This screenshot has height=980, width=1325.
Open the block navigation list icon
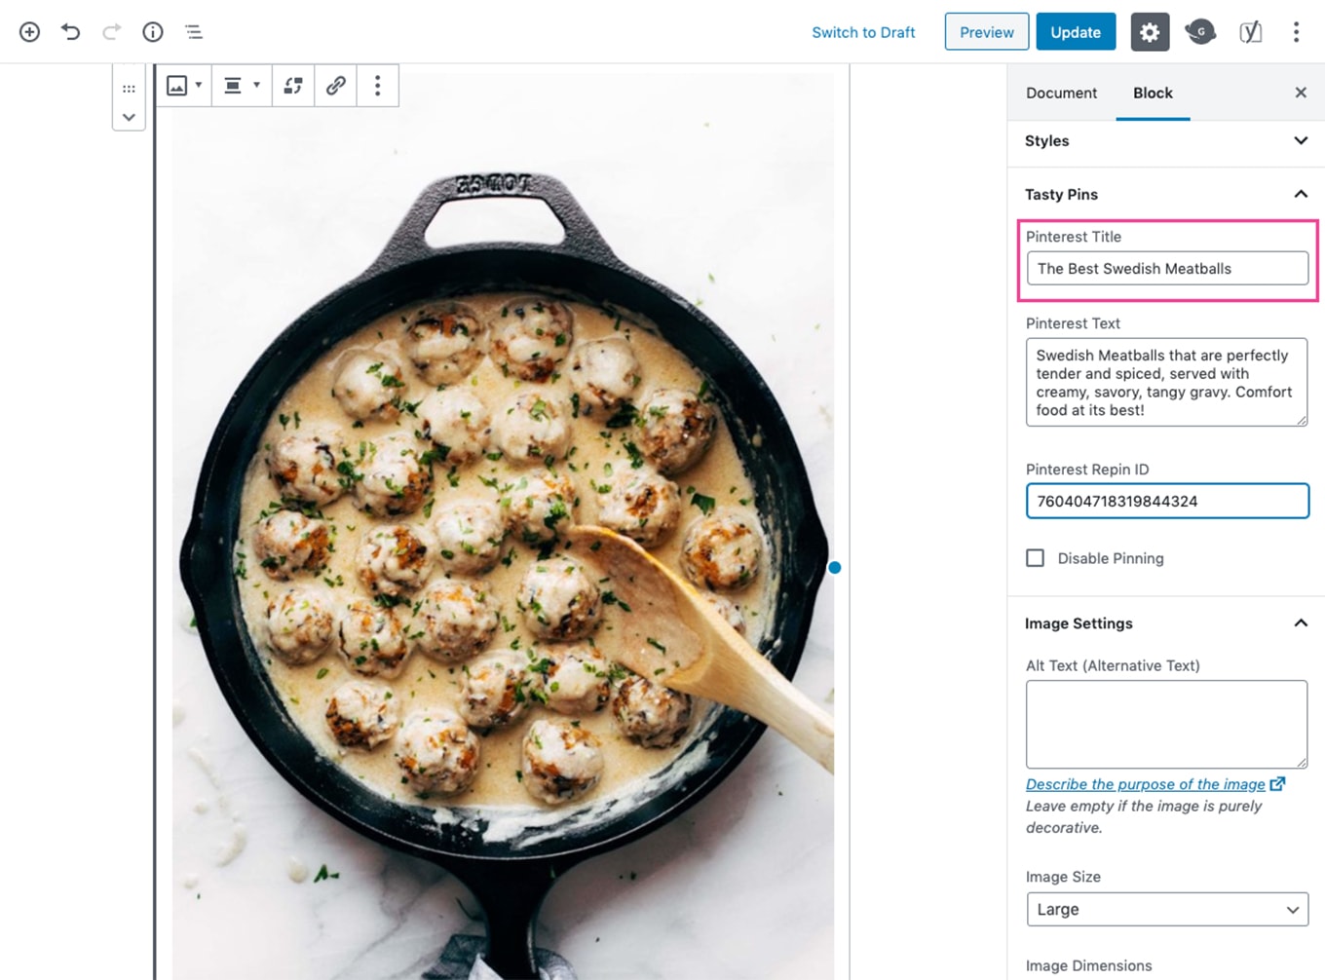point(194,31)
